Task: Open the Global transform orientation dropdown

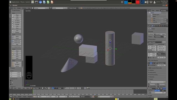Action: tap(61, 88)
